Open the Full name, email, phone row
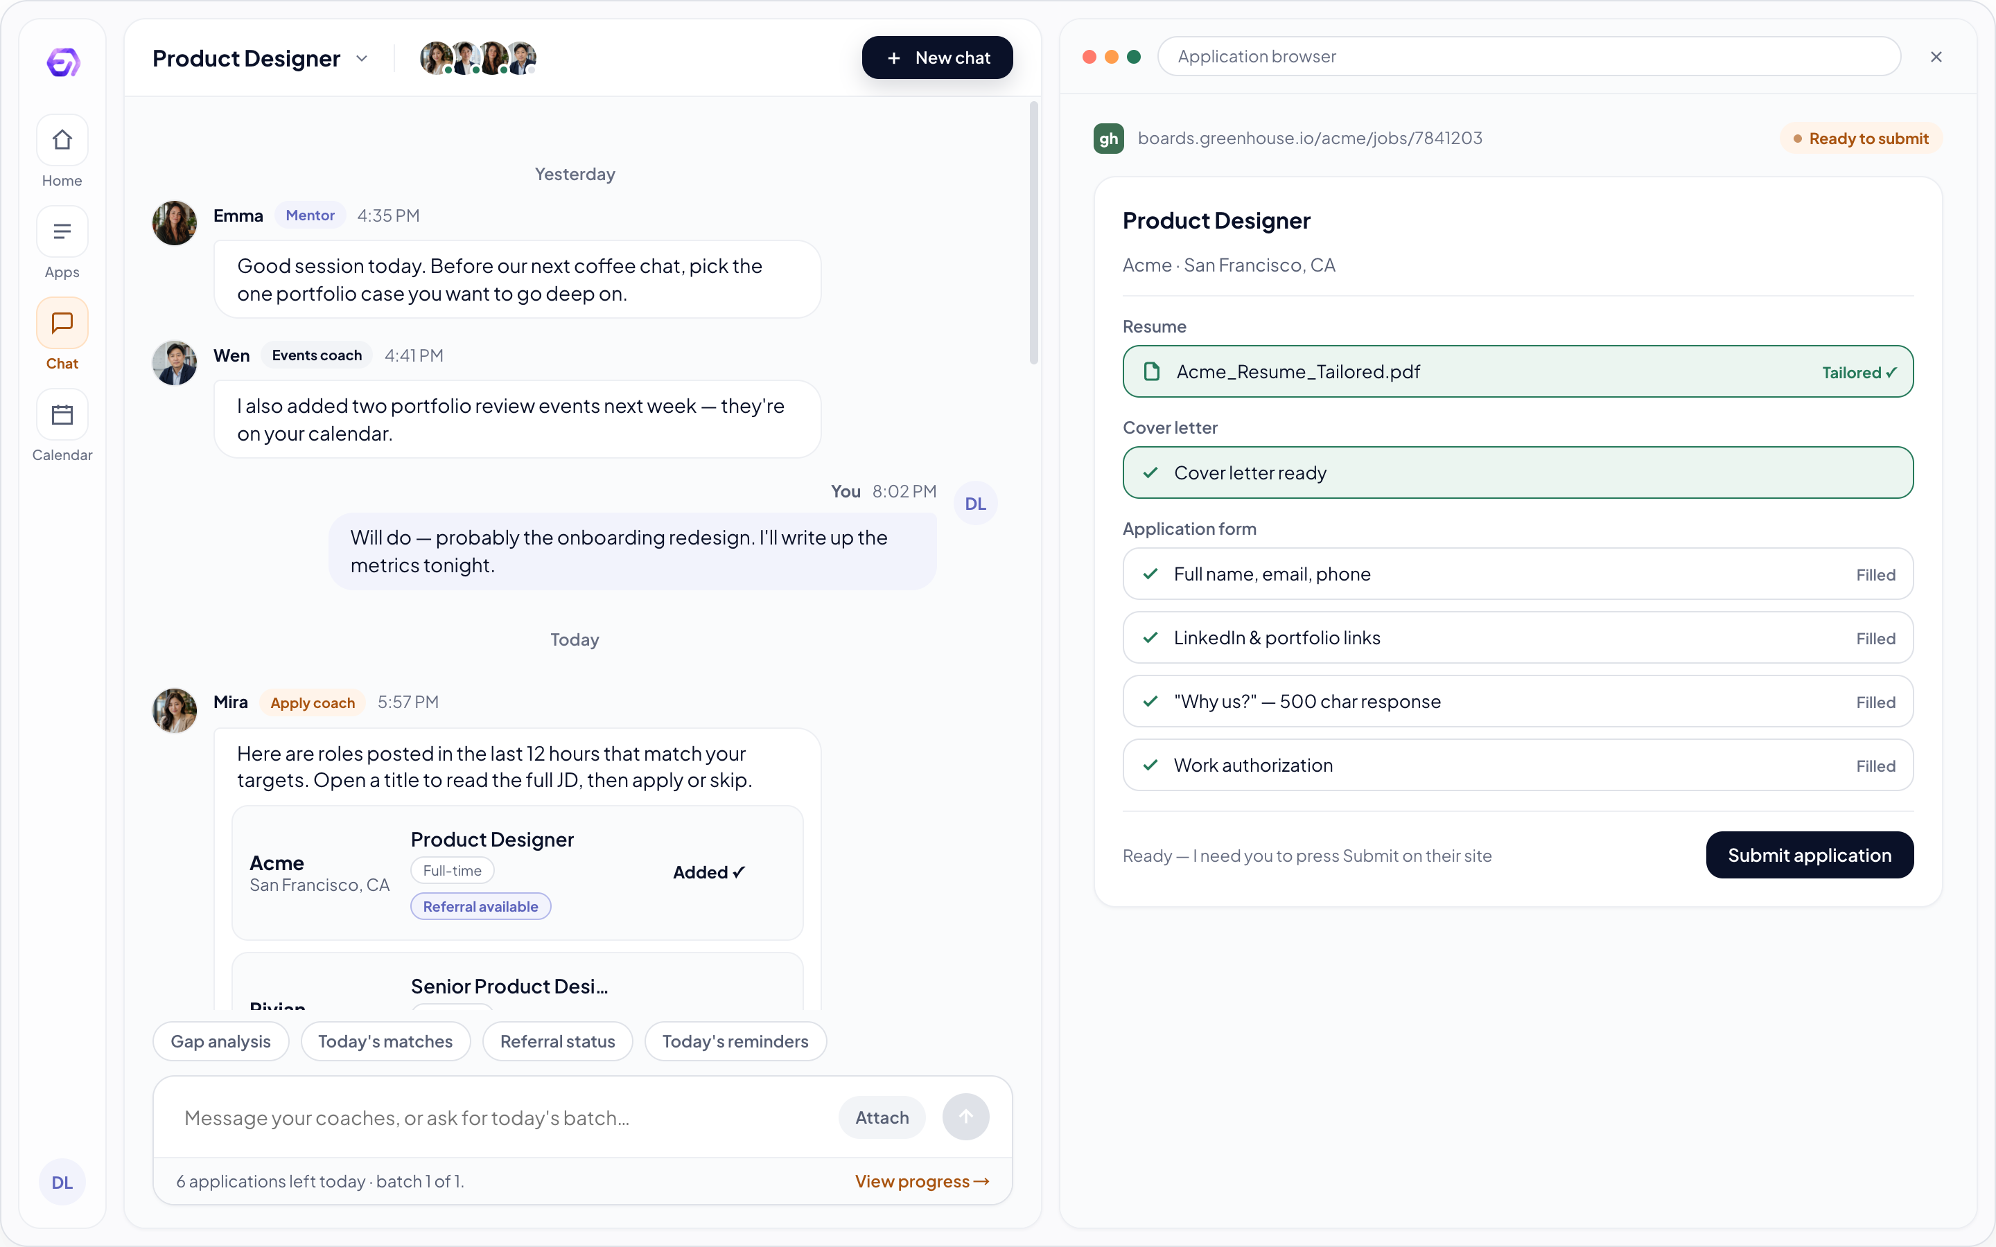The image size is (1996, 1247). tap(1518, 575)
